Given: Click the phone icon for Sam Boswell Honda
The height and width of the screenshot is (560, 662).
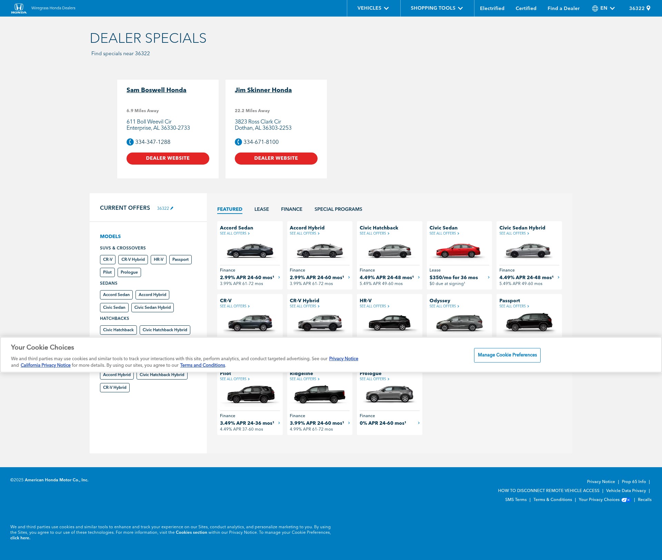Looking at the screenshot, I should 130,142.
